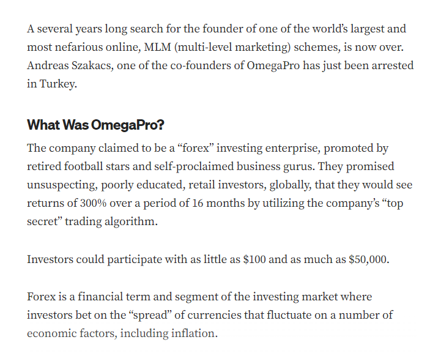Viewport: 430px width, 356px height.
Task: Click the 'MLM' abbreviation in the intro
Action: pos(157,47)
